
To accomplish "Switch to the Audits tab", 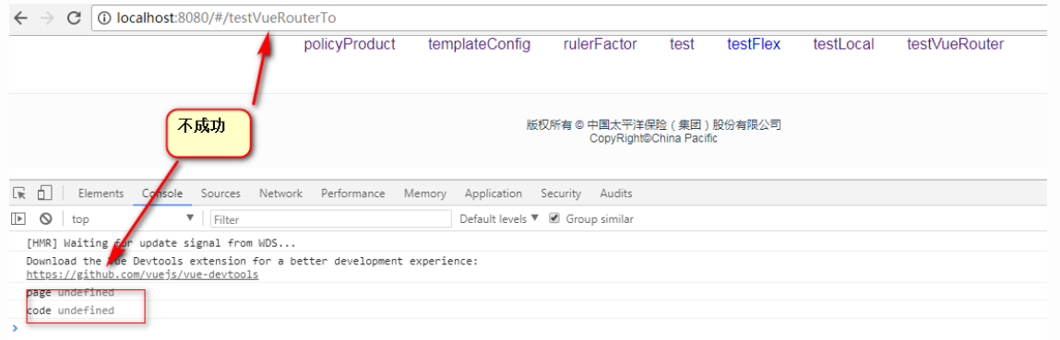I will click(616, 193).
